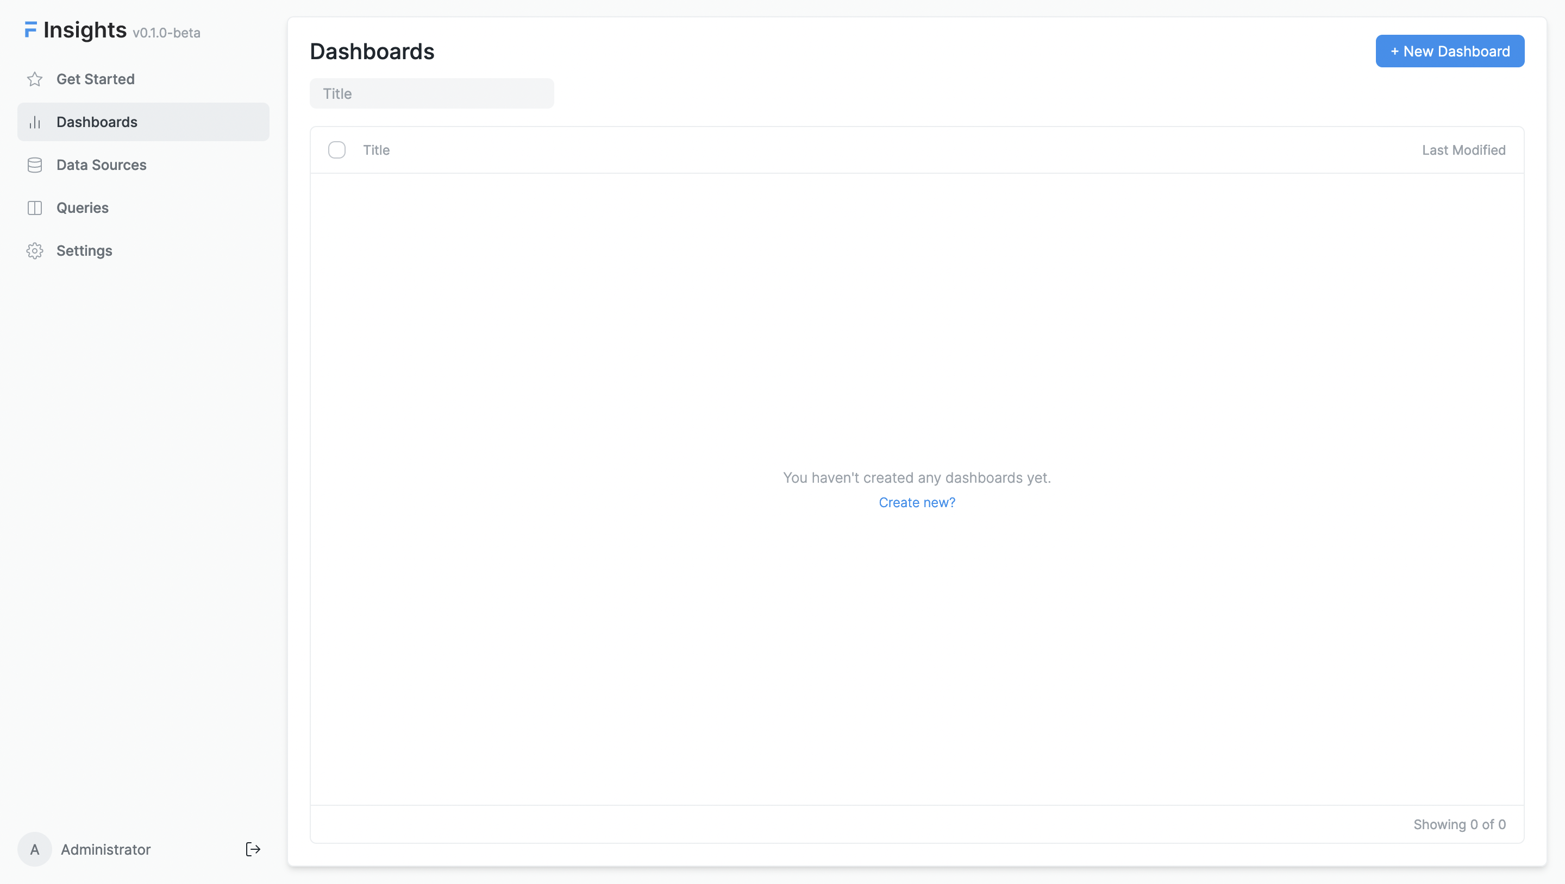Select the Dashboards menu item
This screenshot has width=1565, height=884.
143,122
